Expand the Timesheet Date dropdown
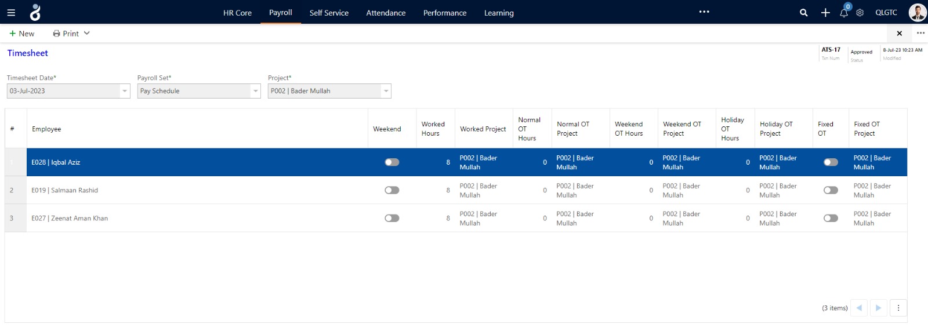This screenshot has height=331, width=928. click(125, 91)
